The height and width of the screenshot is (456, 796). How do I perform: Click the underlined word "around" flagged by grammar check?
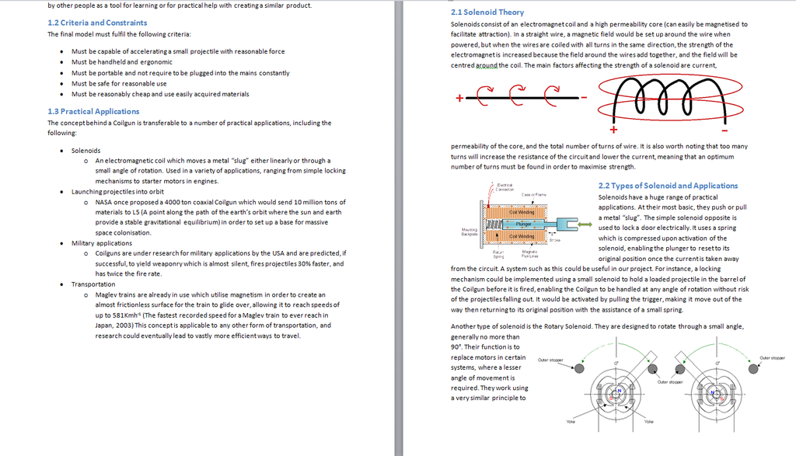coord(487,65)
